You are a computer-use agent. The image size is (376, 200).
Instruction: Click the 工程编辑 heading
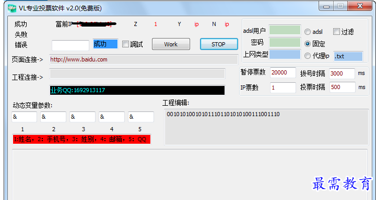pyautogui.click(x=176, y=103)
